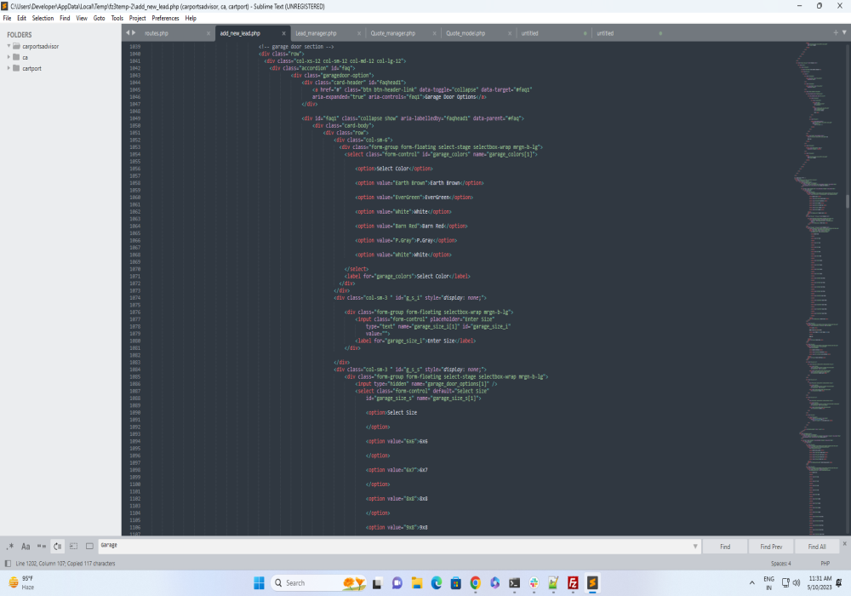
Task: Click the Find Prev button
Action: 771,547
